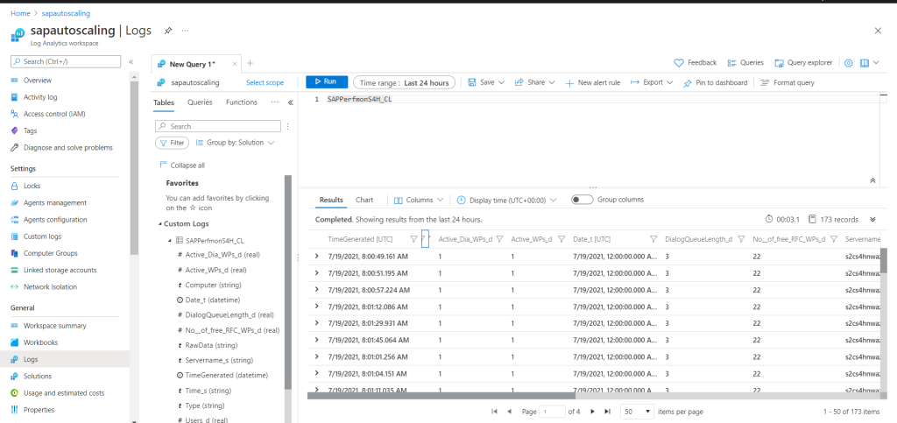This screenshot has height=423, width=897.
Task: Collapse the Custom Logs group
Action: coord(160,224)
